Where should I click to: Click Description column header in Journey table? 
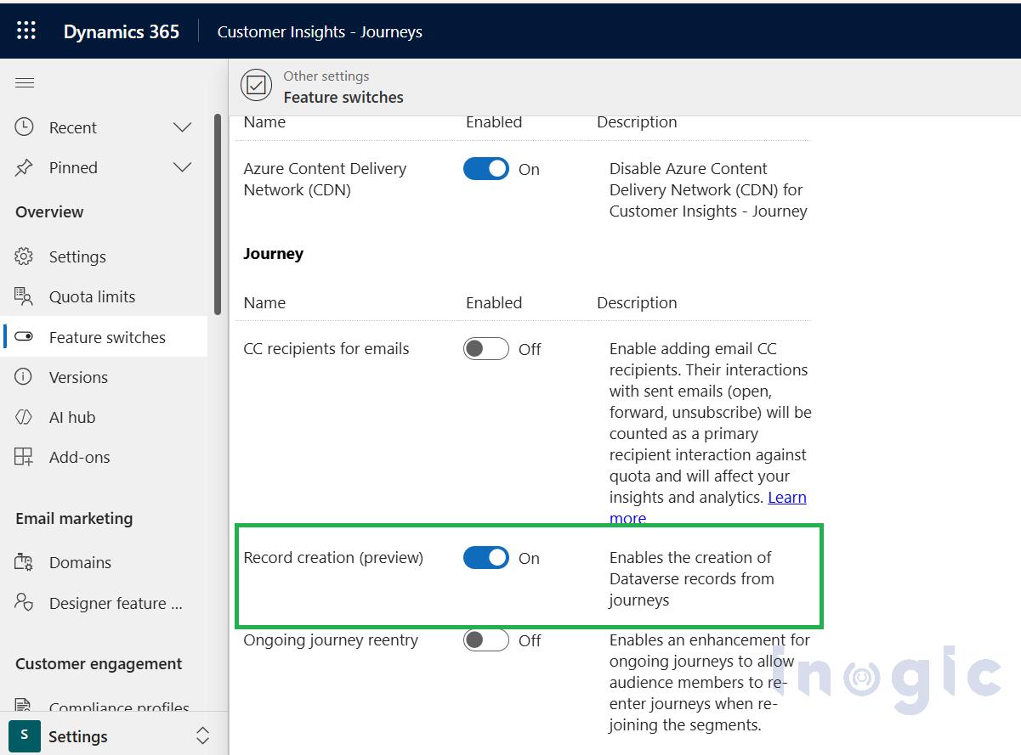coord(637,302)
